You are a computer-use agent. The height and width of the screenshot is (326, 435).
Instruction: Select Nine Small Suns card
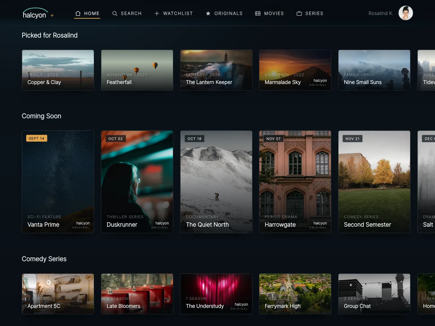374,70
